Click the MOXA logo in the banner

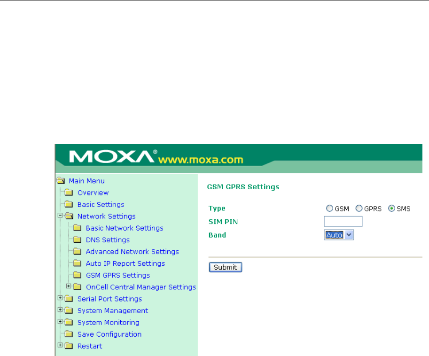113,156
